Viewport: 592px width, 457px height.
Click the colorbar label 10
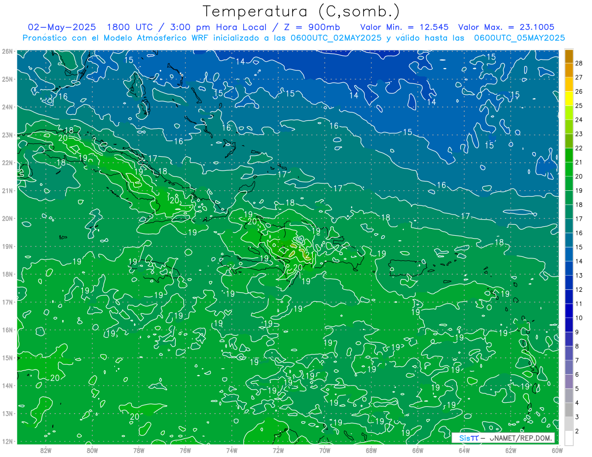pos(579,318)
